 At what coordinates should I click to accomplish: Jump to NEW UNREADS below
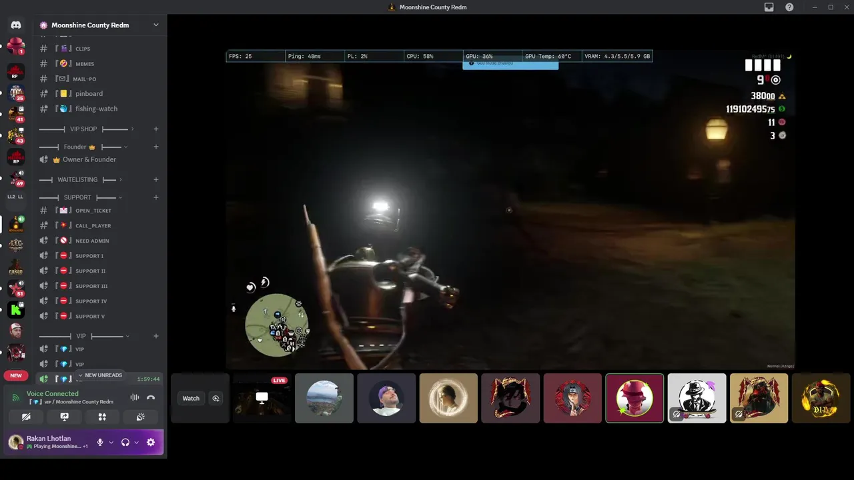(x=100, y=375)
